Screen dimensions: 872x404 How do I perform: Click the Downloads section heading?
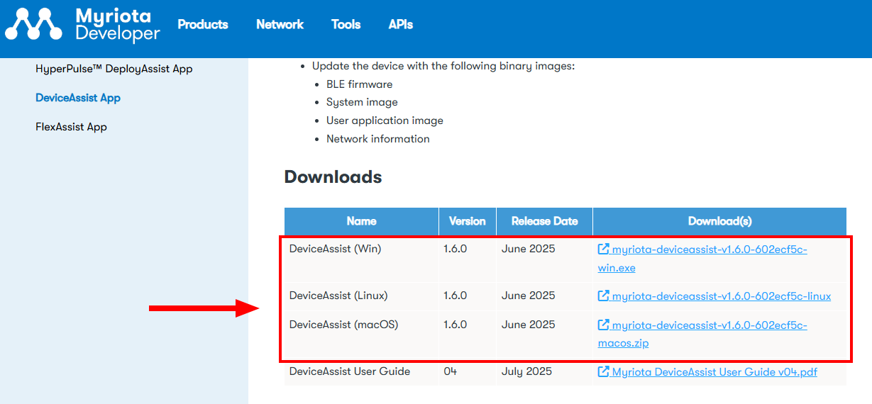(x=333, y=177)
